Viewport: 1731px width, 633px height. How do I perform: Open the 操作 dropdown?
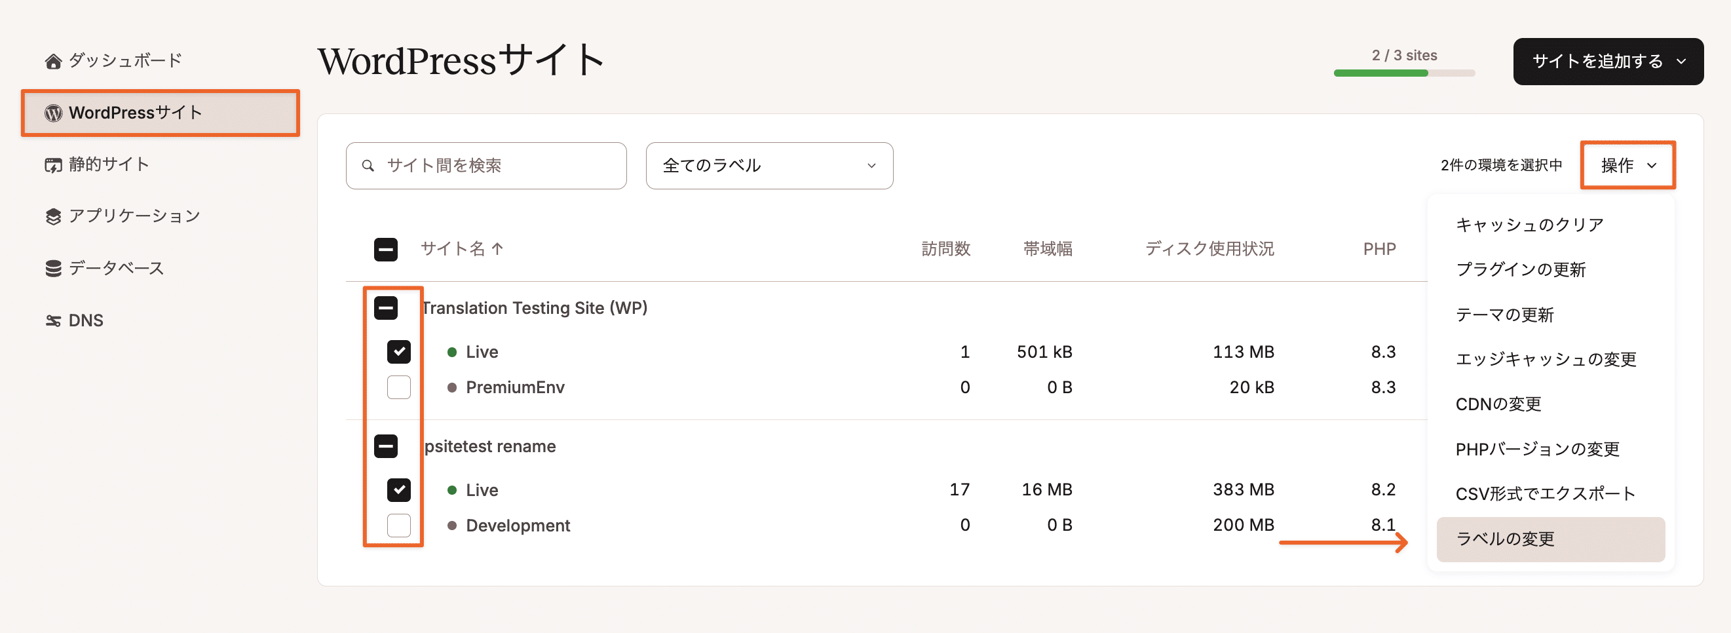[1627, 164]
